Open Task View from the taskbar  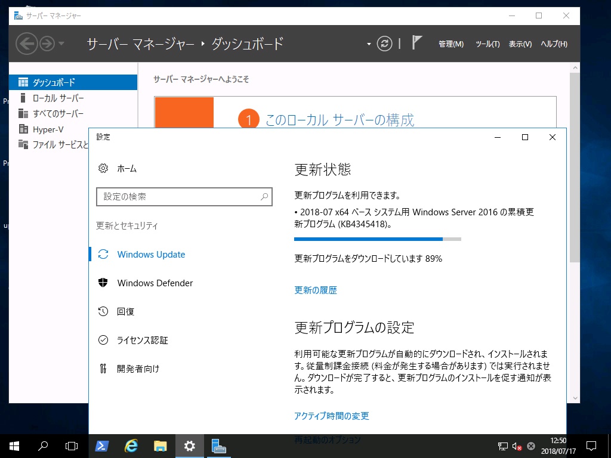coord(72,446)
